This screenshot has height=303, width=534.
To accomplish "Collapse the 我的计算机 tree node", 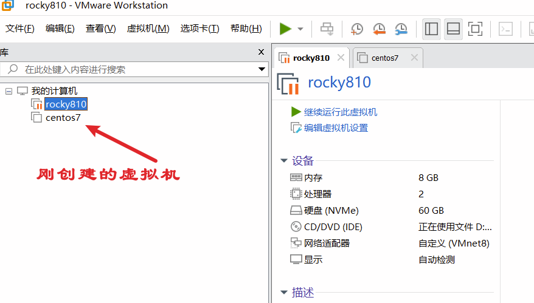I will [9, 91].
